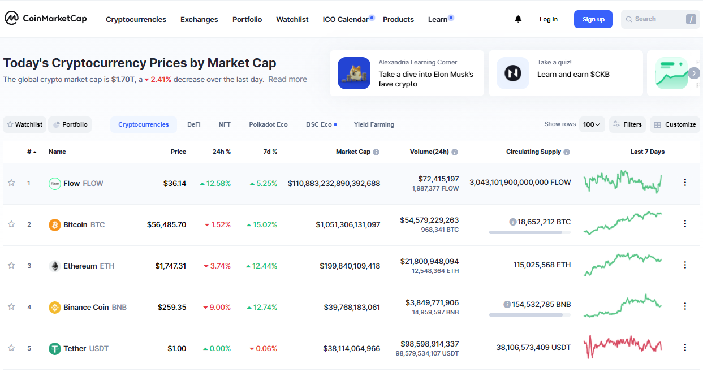Open the three-dot menu for Ethereum
The height and width of the screenshot is (372, 703).
pyautogui.click(x=685, y=265)
